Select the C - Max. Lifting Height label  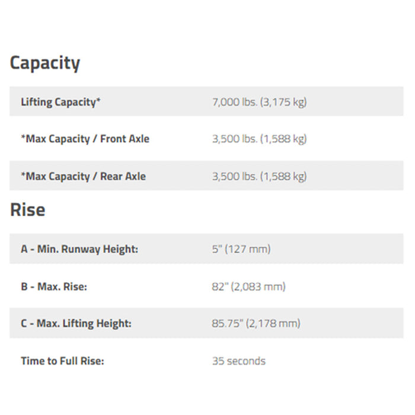tap(76, 324)
